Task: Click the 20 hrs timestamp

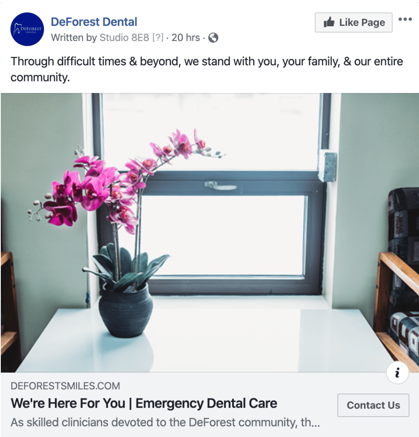Action: click(186, 37)
